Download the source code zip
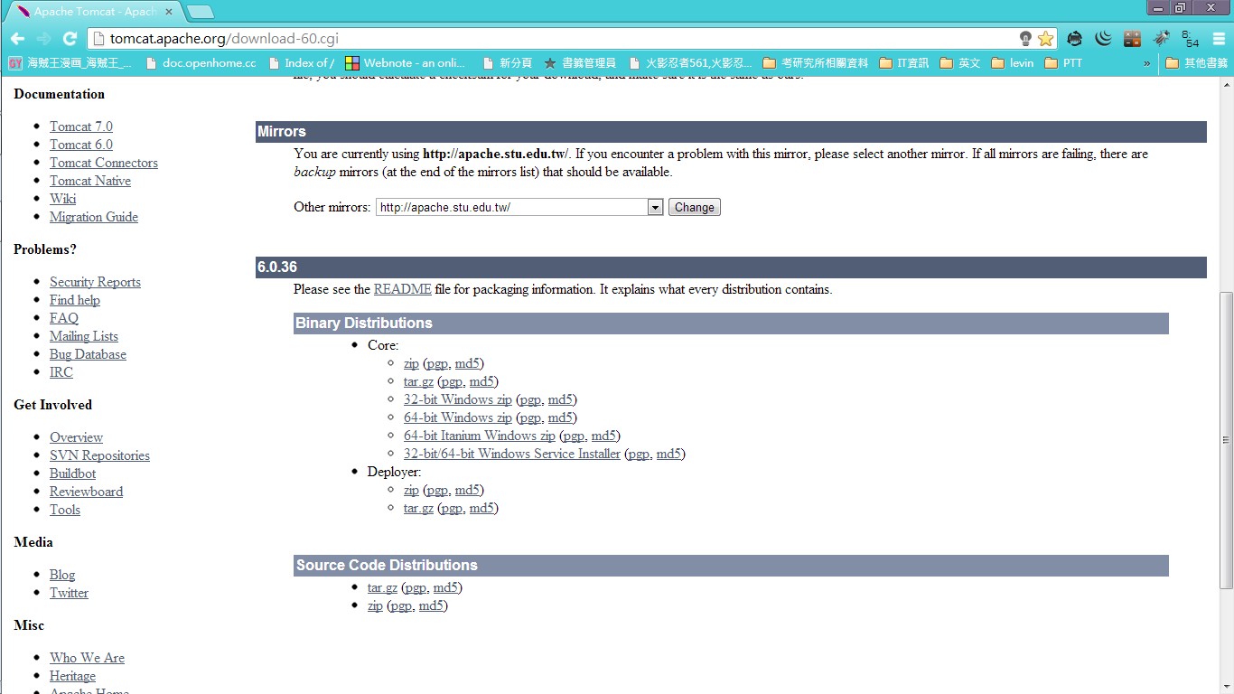The width and height of the screenshot is (1234, 694). [375, 605]
